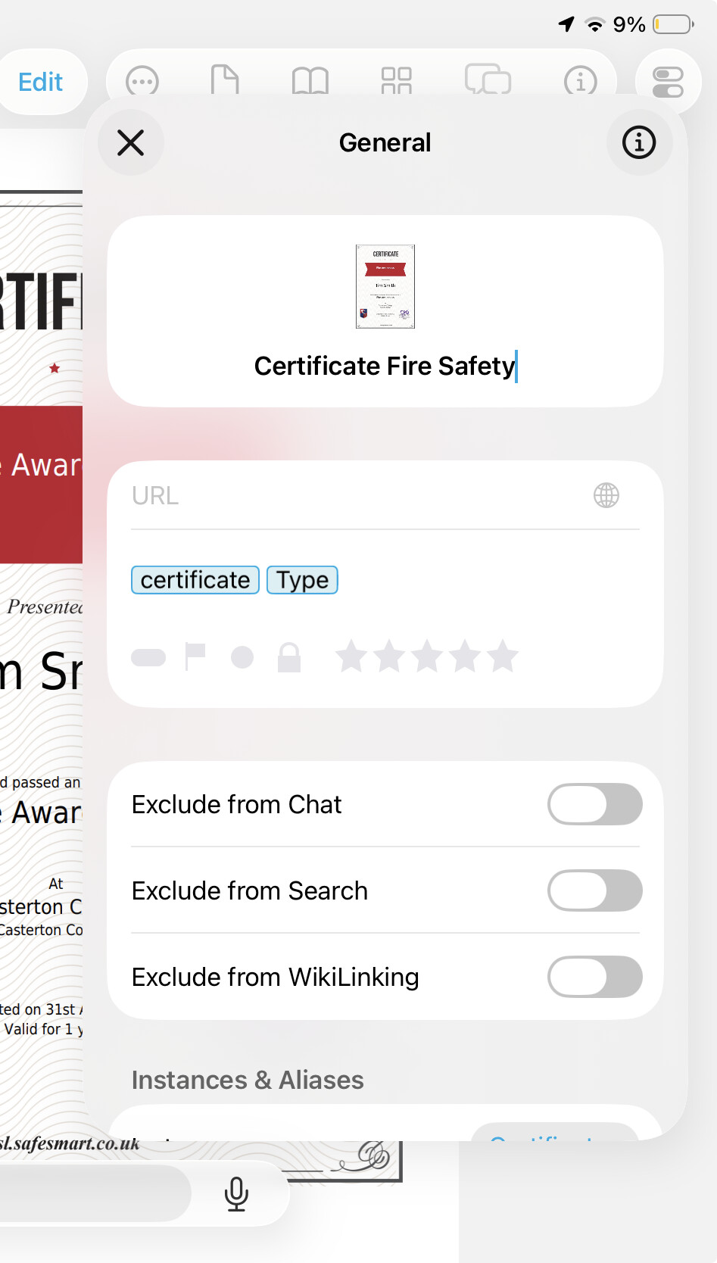The height and width of the screenshot is (1263, 717).
Task: Close the General popover with X
Action: 131,142
